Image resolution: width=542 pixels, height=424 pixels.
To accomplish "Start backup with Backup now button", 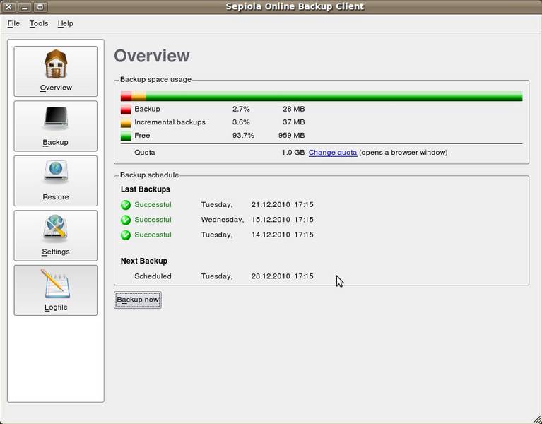I will (x=138, y=300).
